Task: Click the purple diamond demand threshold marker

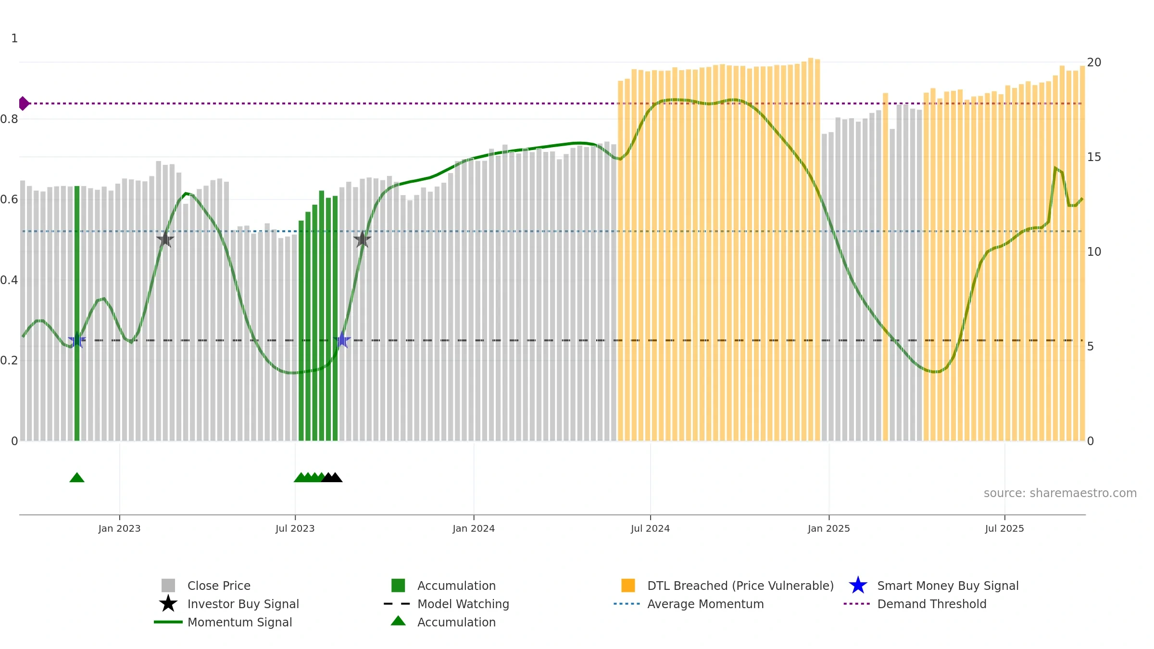Action: tap(24, 103)
